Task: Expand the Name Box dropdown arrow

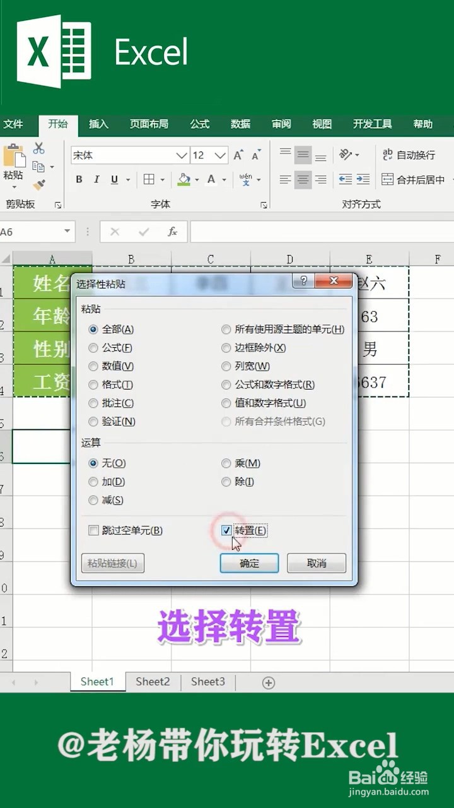Action: tap(67, 232)
